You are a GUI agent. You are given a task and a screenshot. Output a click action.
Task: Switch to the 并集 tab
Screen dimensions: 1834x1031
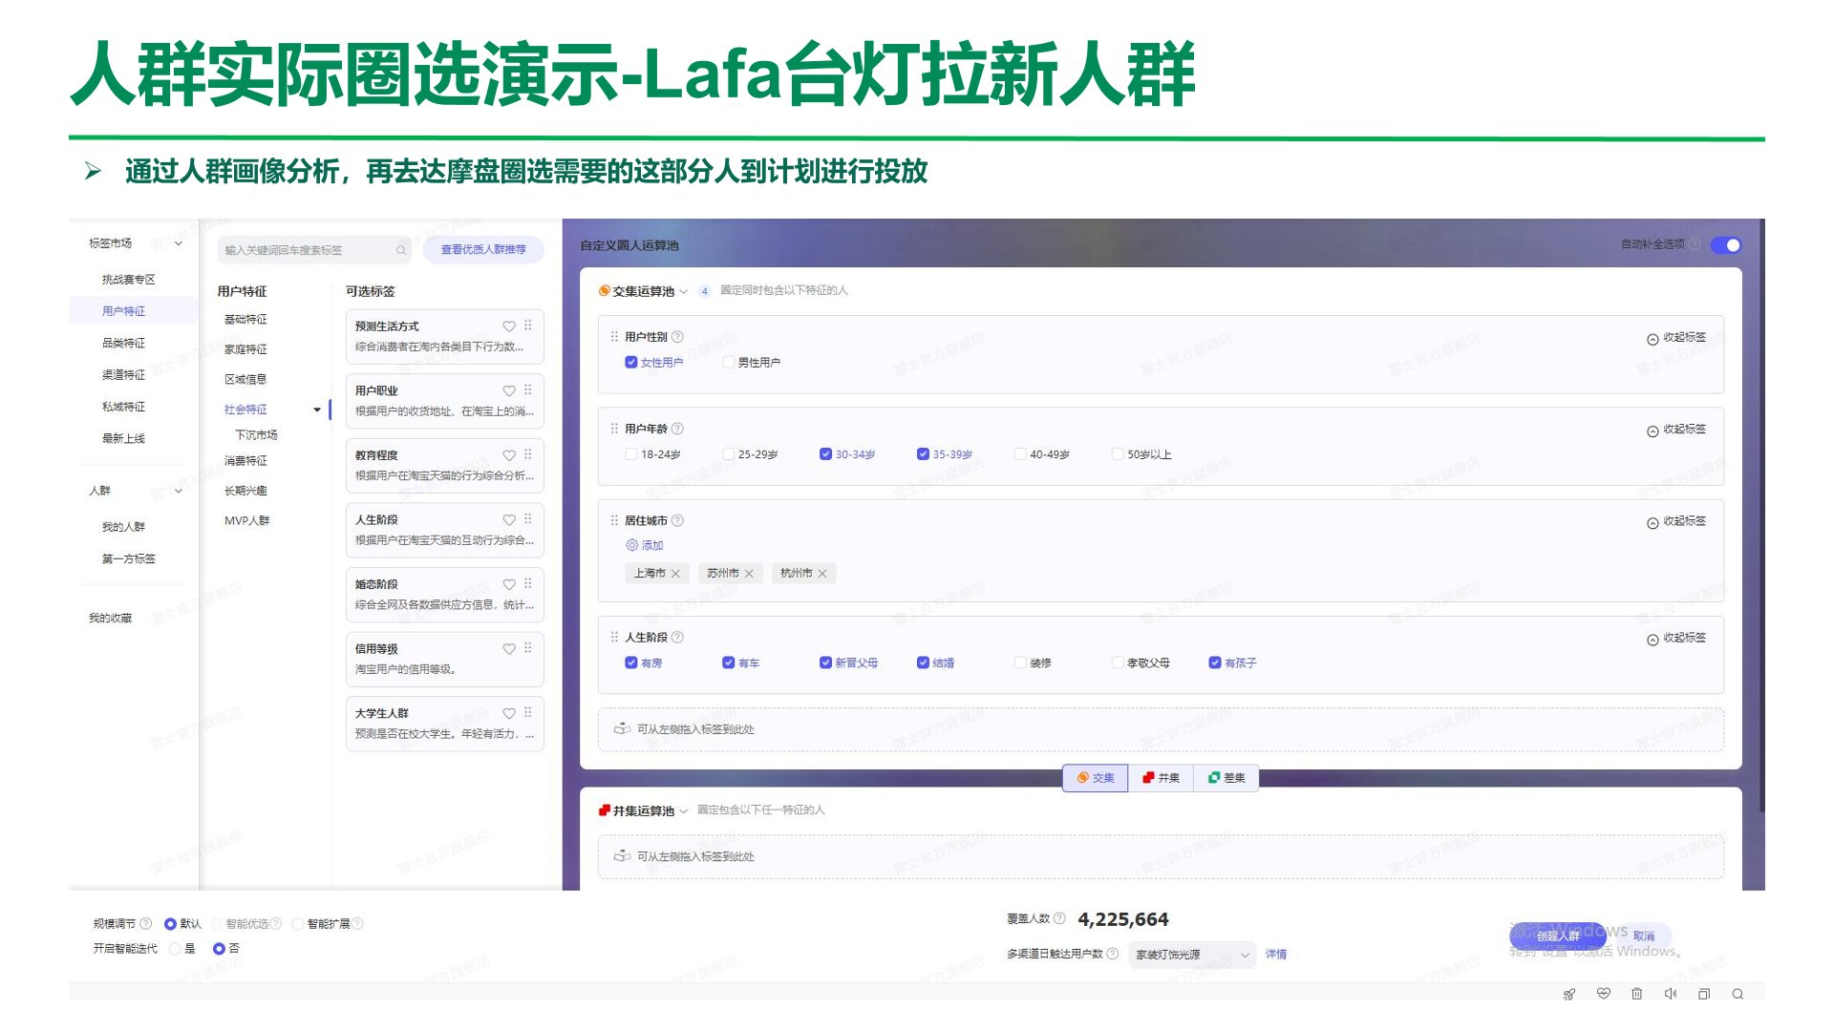point(1161,778)
